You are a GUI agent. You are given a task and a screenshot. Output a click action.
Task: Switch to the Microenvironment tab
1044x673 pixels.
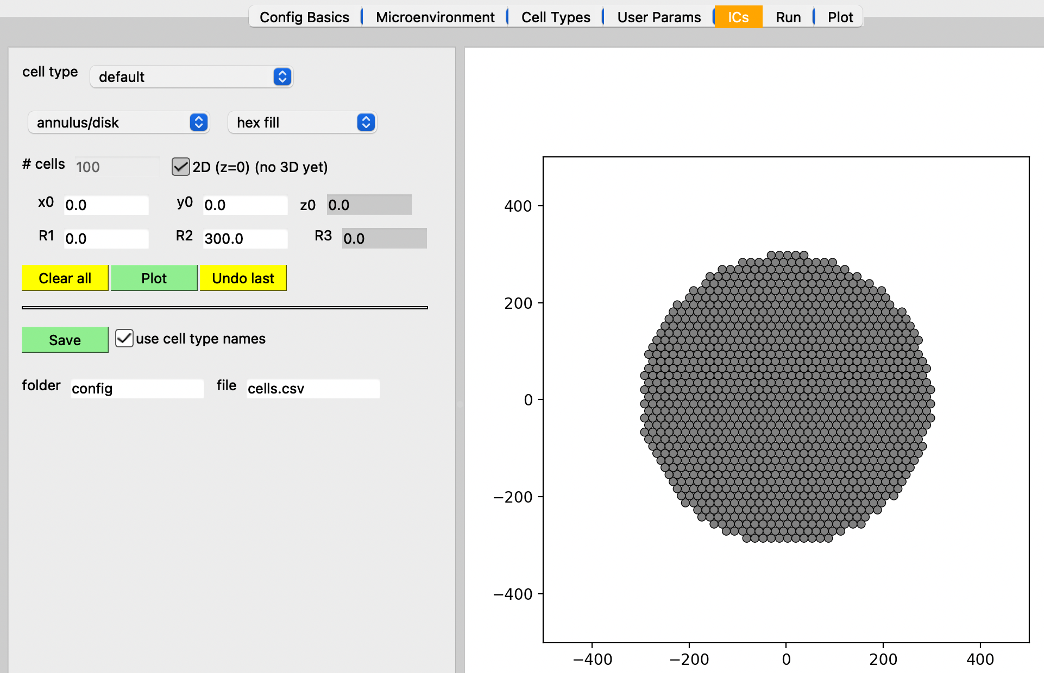pyautogui.click(x=435, y=17)
